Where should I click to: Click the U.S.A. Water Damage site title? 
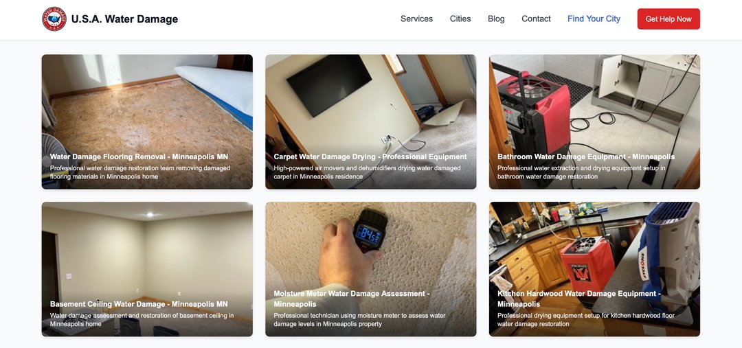[x=124, y=19]
